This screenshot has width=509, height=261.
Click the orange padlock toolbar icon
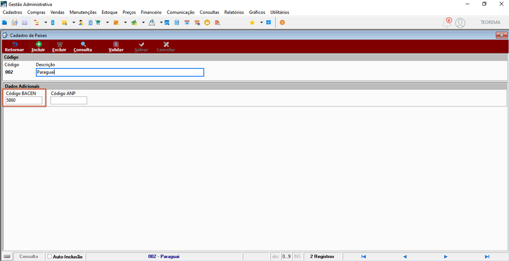pos(207,23)
